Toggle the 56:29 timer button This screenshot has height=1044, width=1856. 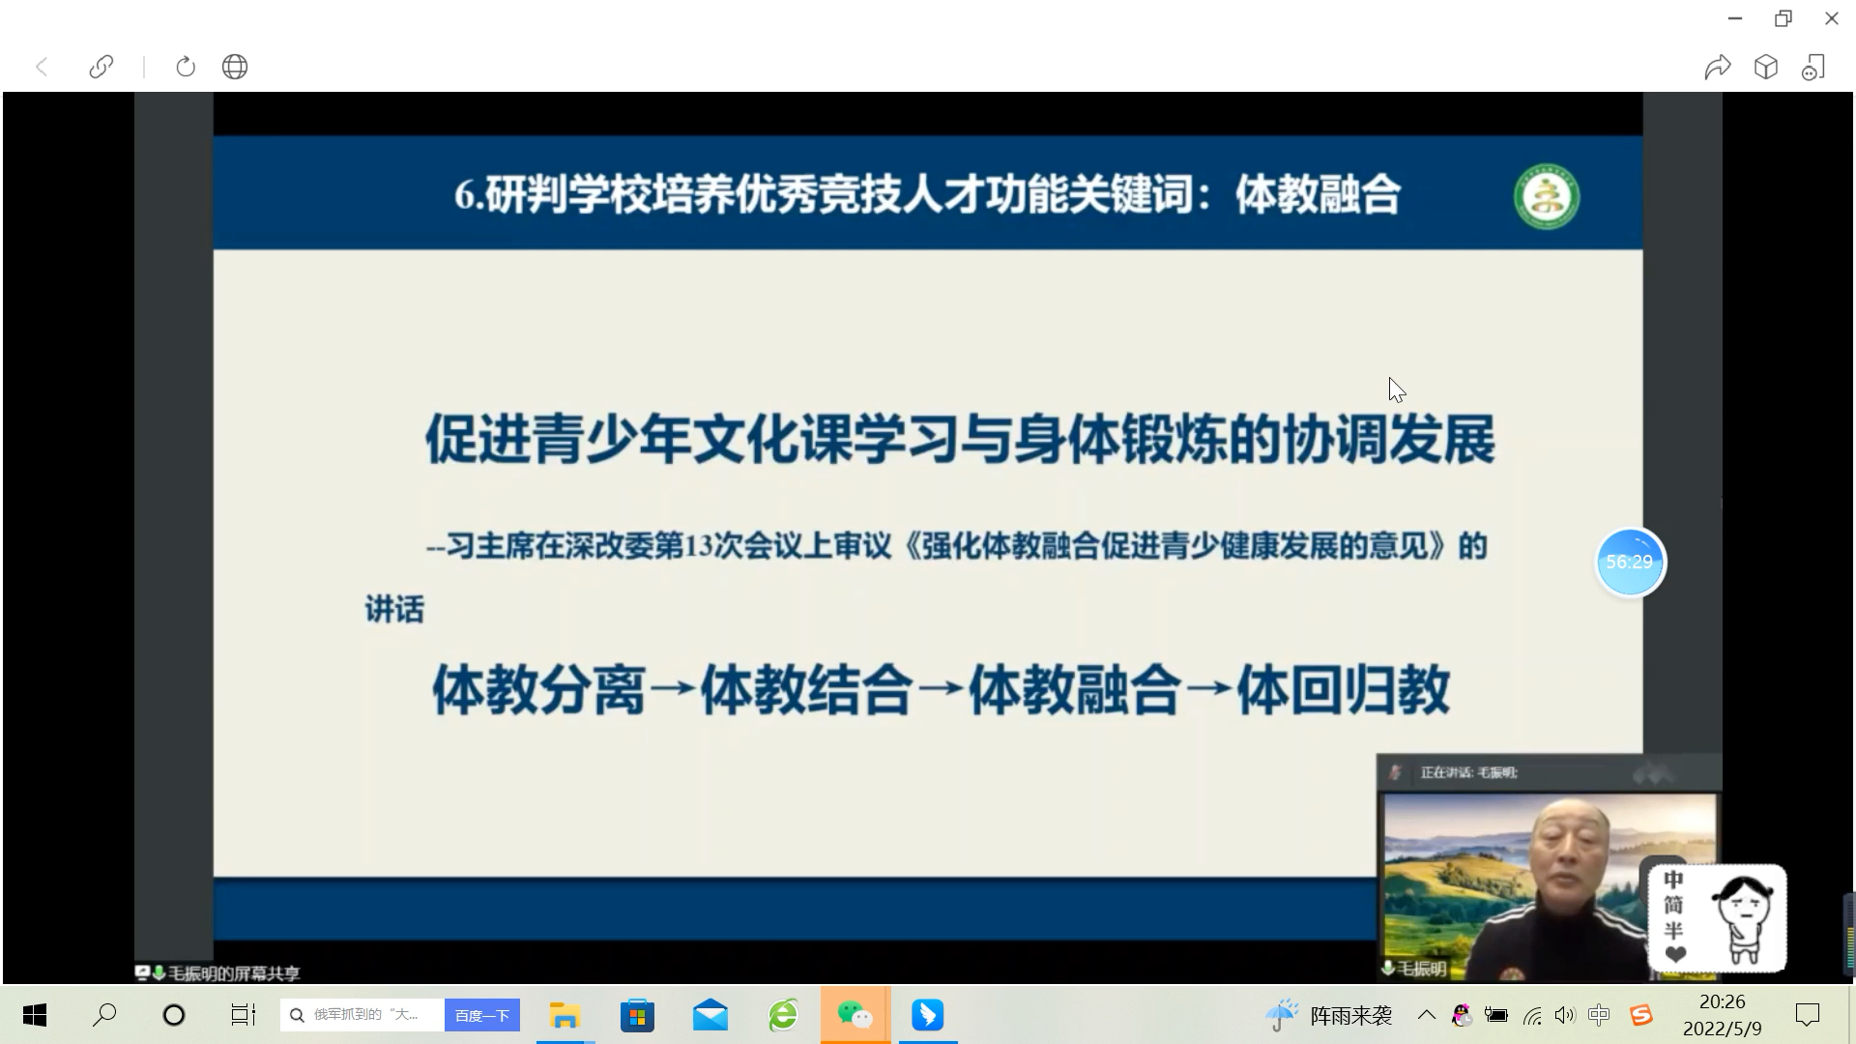click(1631, 563)
